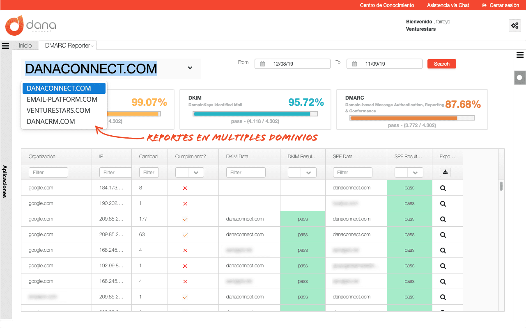The width and height of the screenshot is (526, 328).
Task: View details for the Cantidad 63 row
Action: 443,235
